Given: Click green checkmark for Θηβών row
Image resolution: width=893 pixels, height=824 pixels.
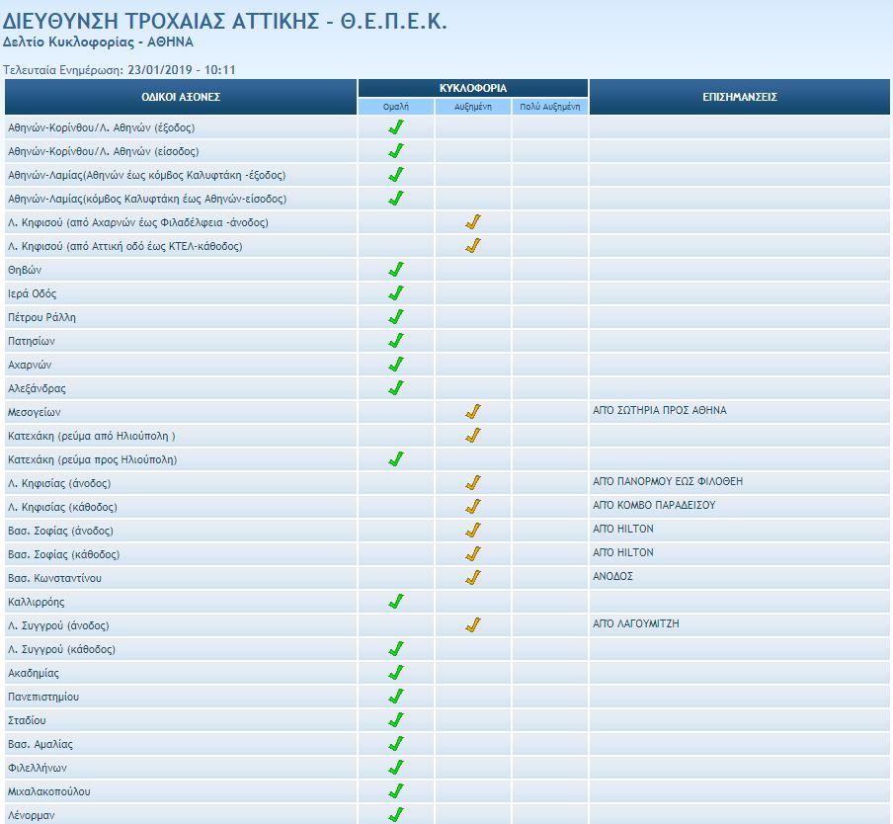Looking at the screenshot, I should [x=396, y=270].
